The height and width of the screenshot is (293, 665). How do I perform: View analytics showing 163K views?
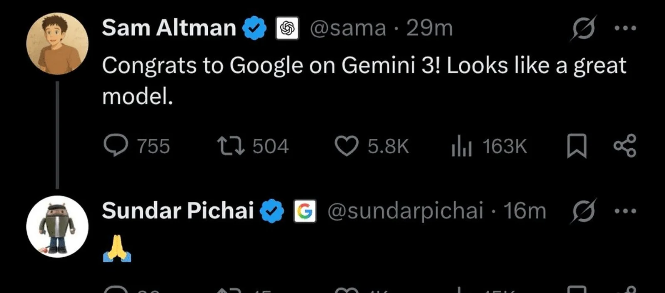point(462,146)
